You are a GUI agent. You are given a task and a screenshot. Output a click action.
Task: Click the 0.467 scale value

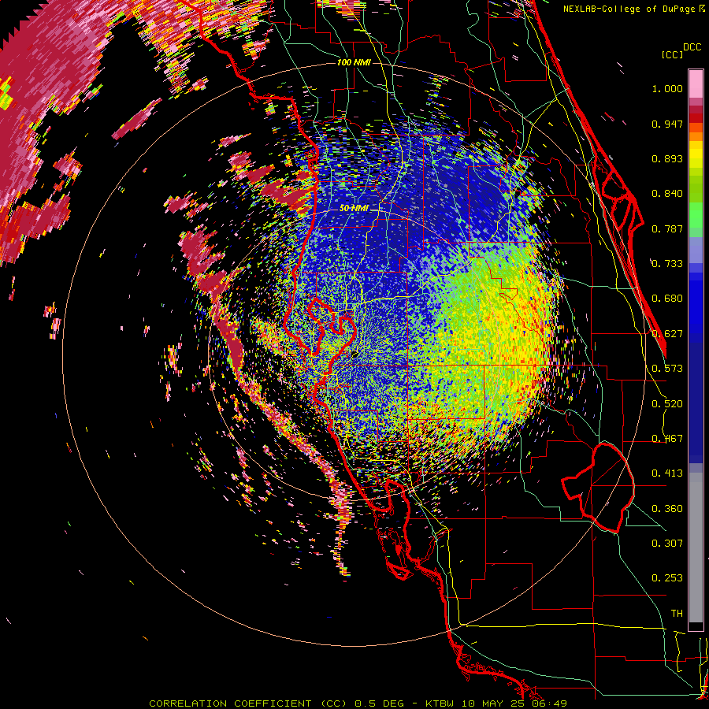[x=667, y=439]
